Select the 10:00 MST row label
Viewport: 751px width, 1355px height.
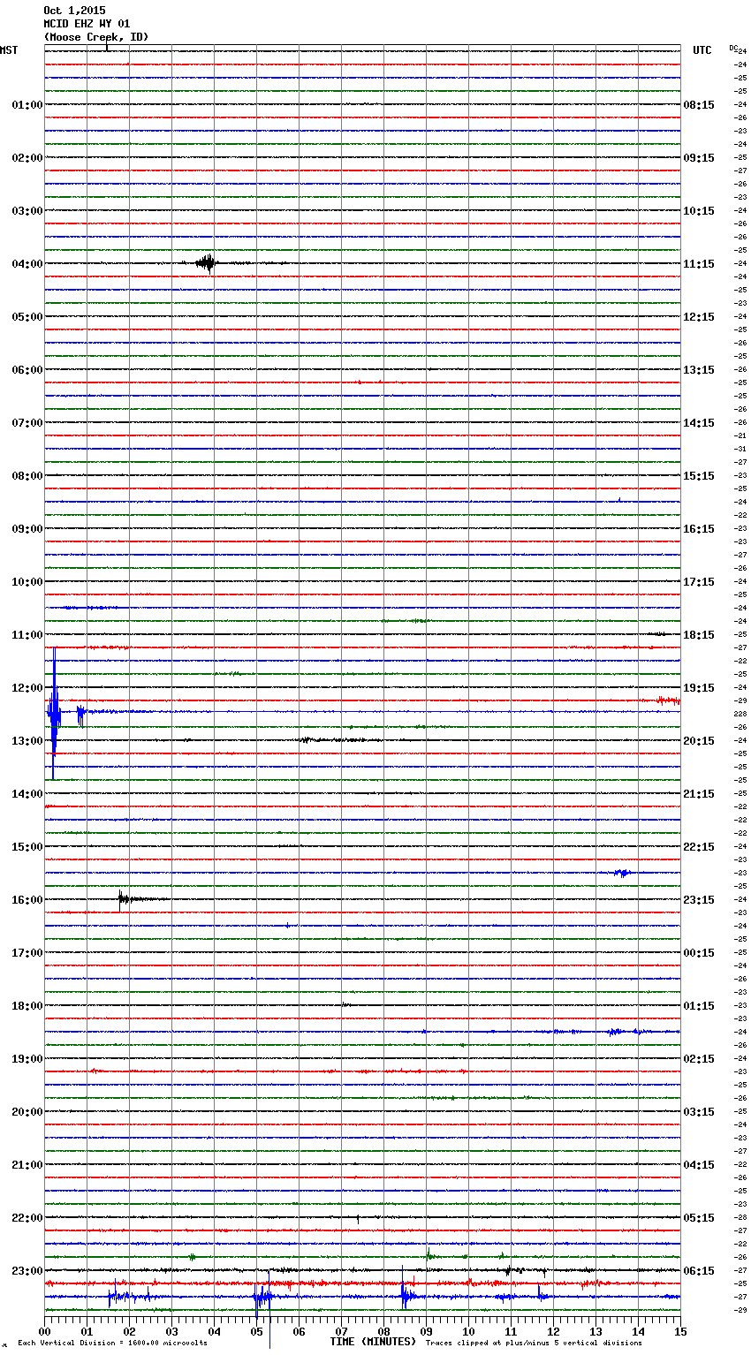point(27,582)
